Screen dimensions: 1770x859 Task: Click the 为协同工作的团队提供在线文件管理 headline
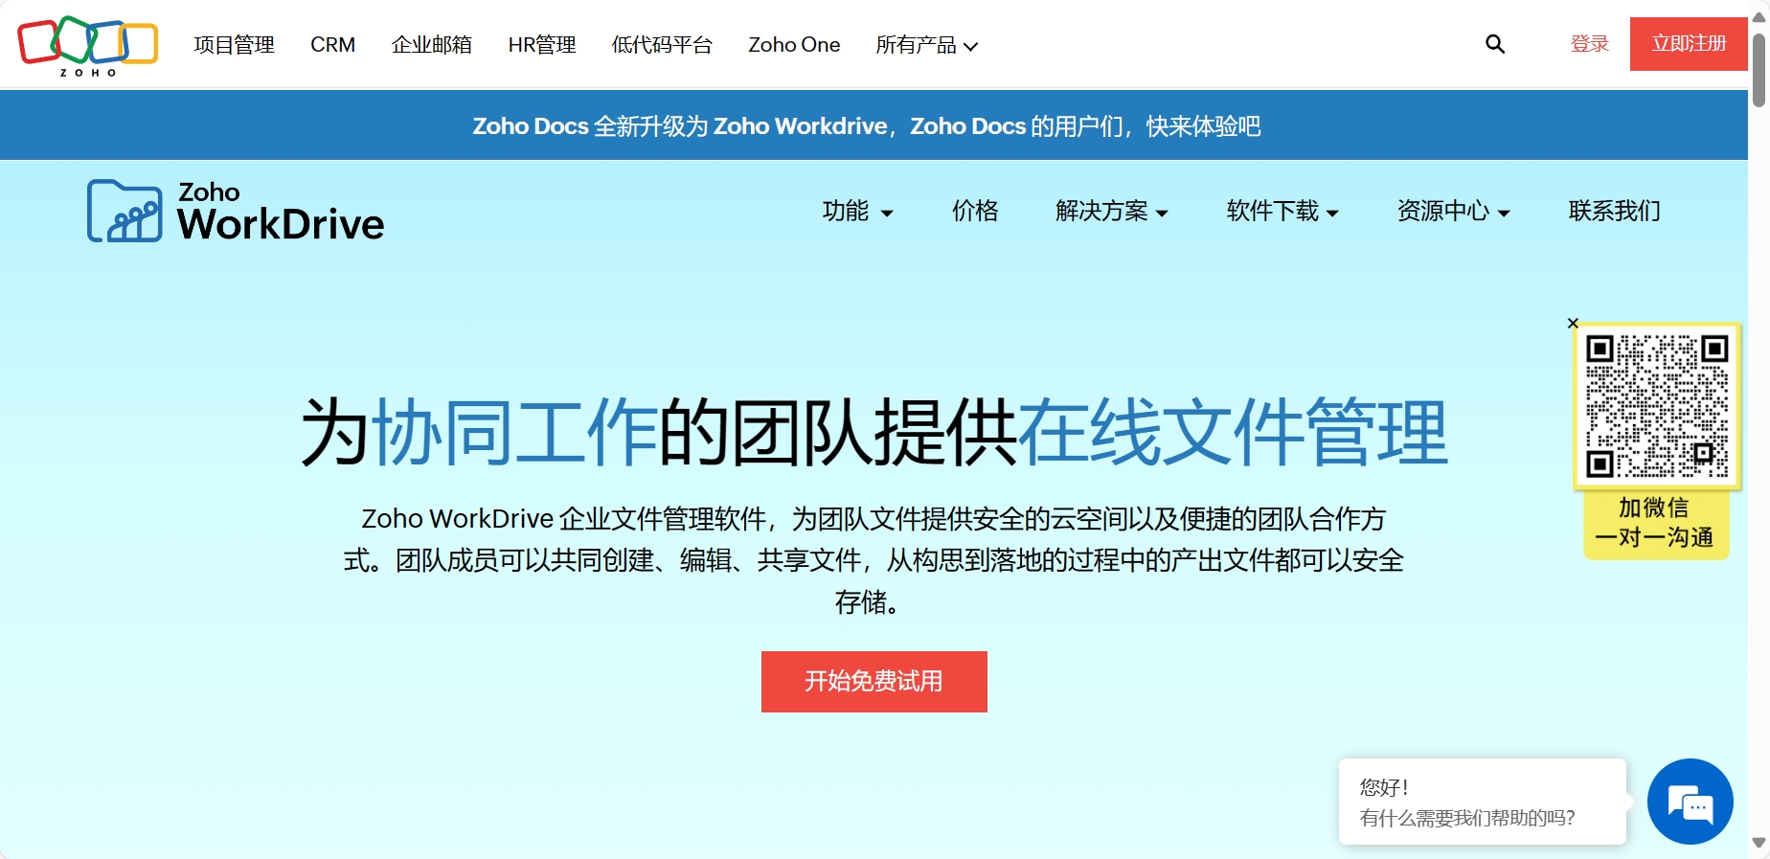pos(874,432)
